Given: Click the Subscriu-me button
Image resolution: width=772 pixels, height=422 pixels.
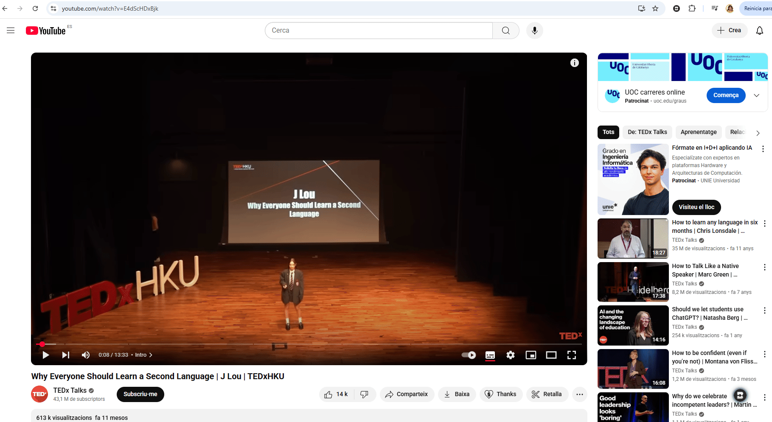Looking at the screenshot, I should (140, 394).
